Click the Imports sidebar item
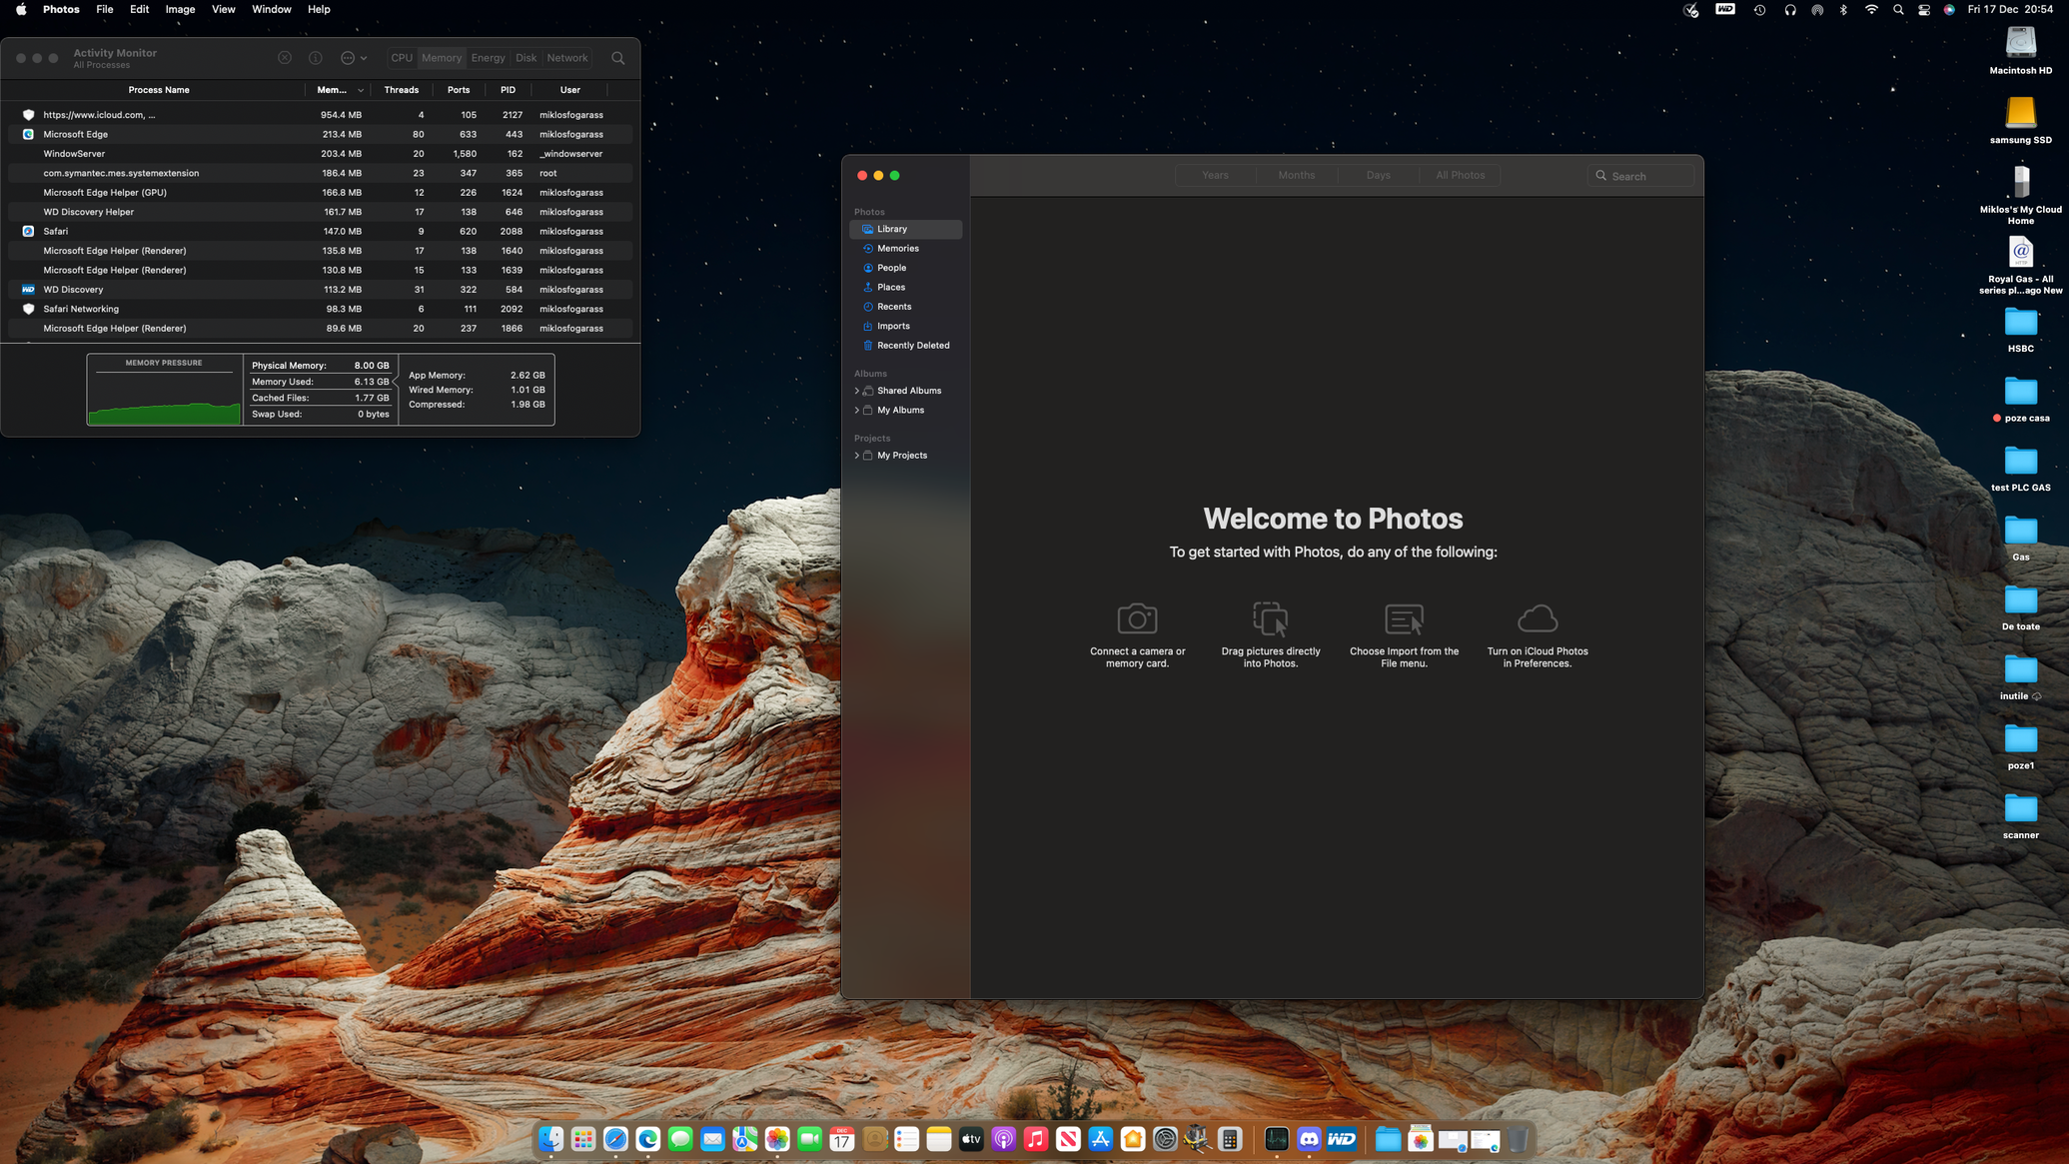This screenshot has height=1164, width=2069. point(892,326)
